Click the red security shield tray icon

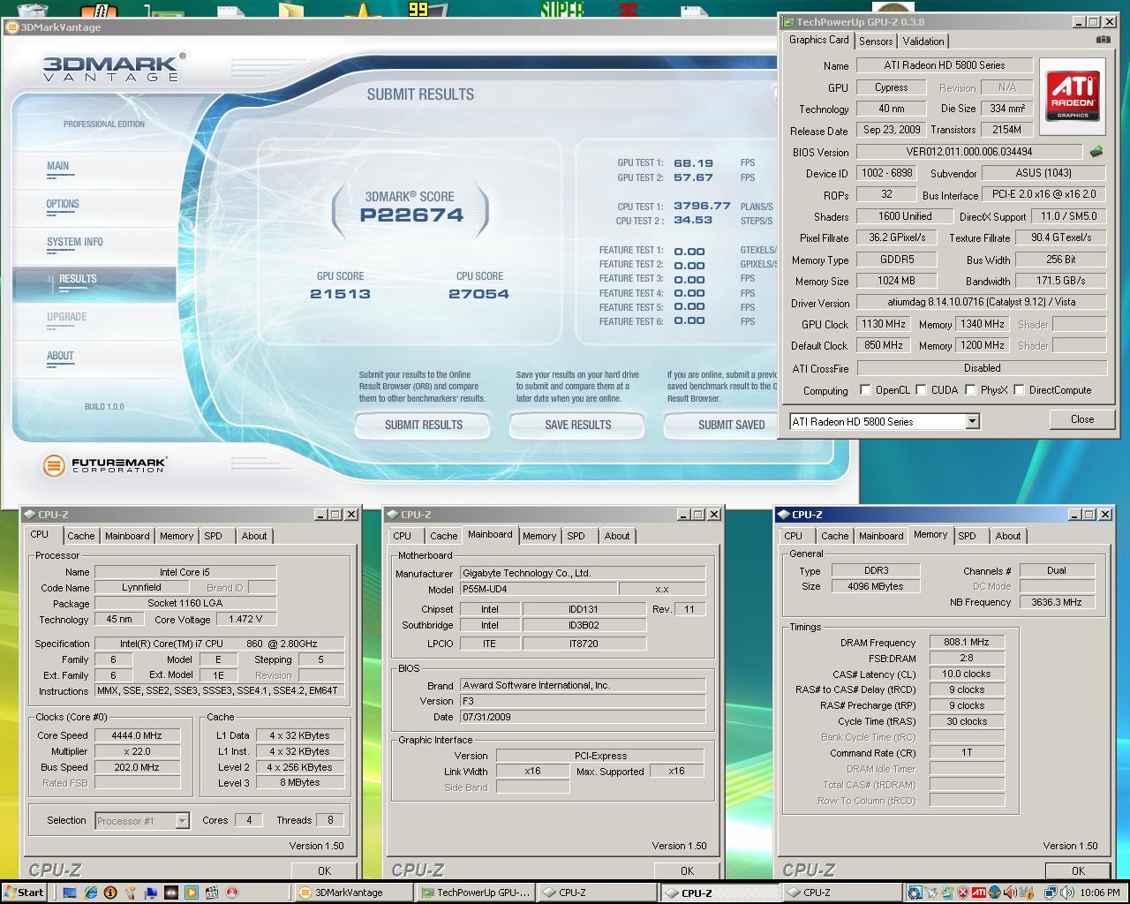click(x=963, y=893)
